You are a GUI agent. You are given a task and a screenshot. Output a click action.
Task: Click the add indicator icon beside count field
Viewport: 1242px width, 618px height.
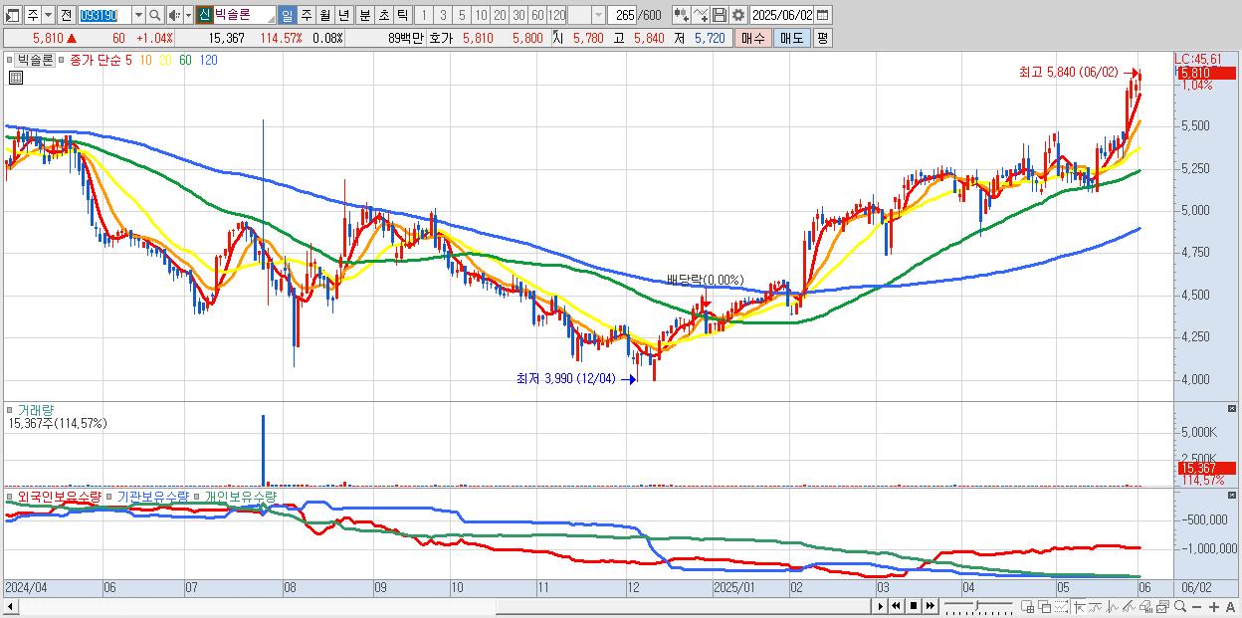coord(682,15)
